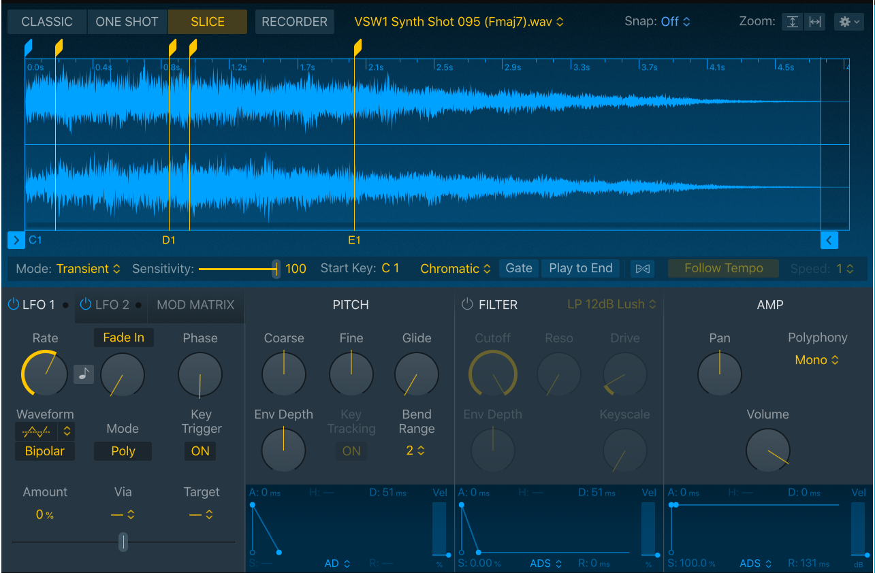Click the right end handle arrow icon

[829, 240]
